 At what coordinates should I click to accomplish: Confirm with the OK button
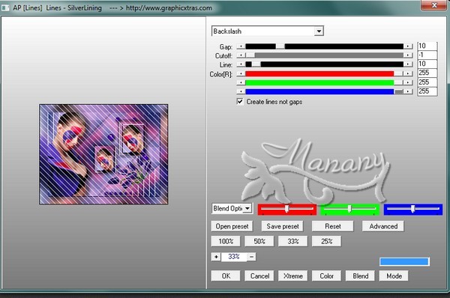tap(226, 276)
